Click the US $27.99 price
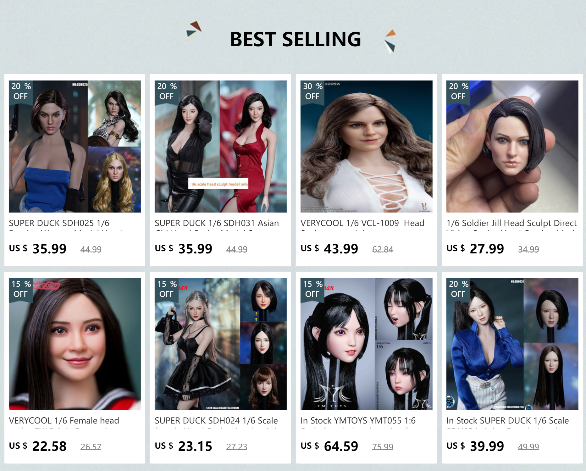Screen dimensions: 586x471 click(x=475, y=249)
